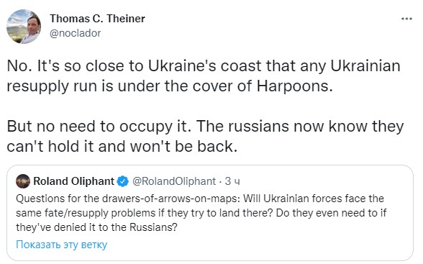Click Roland Oliphant's small round avatar
This screenshot has height=264, width=423.
tap(23, 181)
